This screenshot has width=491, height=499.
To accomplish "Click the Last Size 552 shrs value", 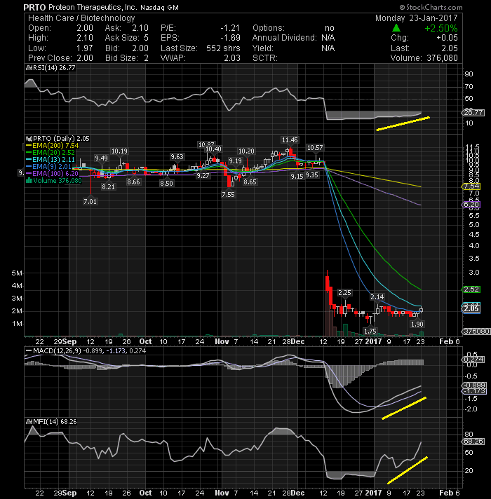I will [x=223, y=48].
